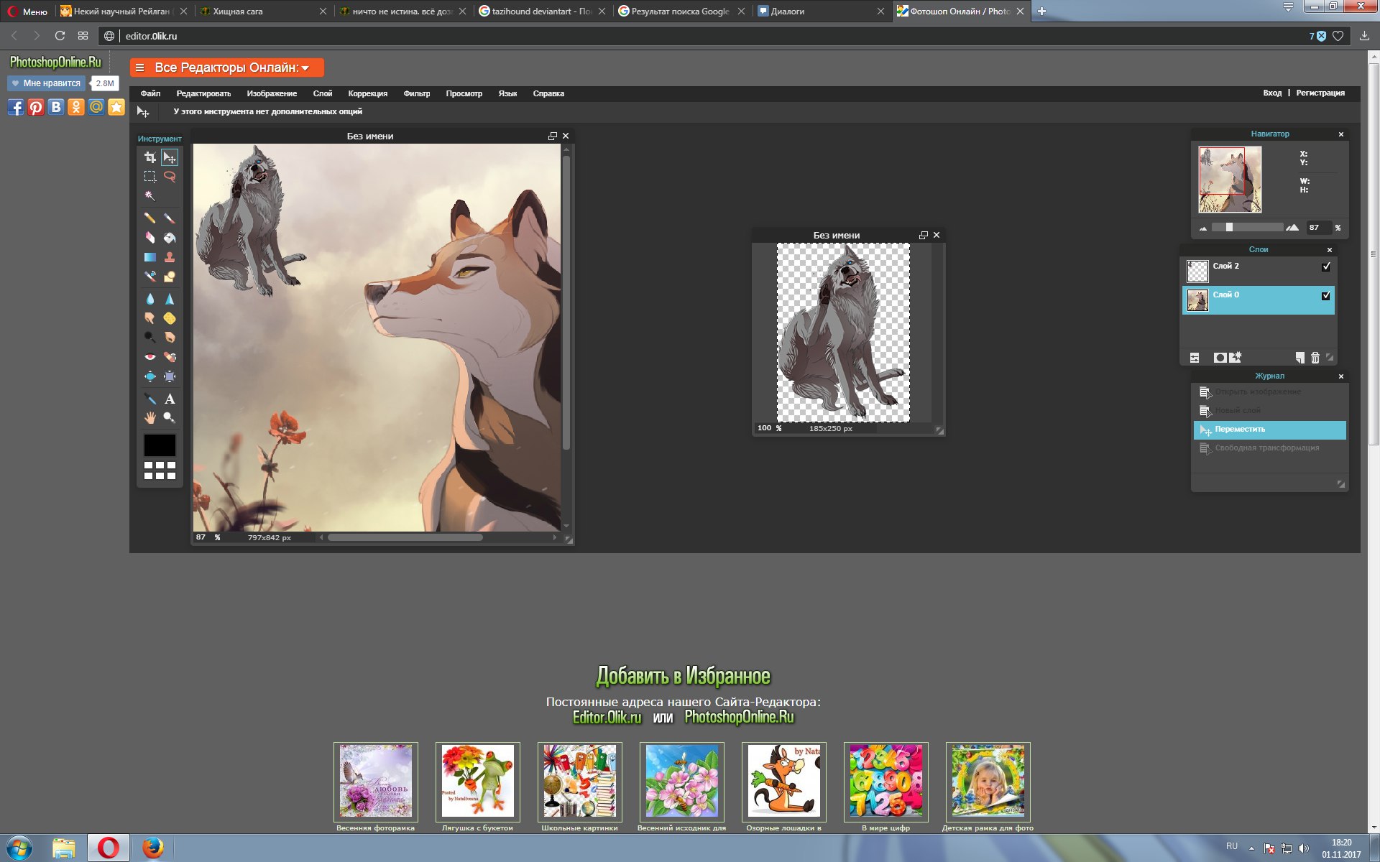Select the Clone Stamp tool
1380x862 pixels.
170,257
